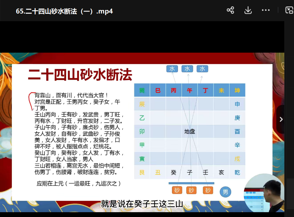Viewport: 294px width, 217px height.
Task: Click the 子 cell in the bottom row
Action: tap(190, 172)
